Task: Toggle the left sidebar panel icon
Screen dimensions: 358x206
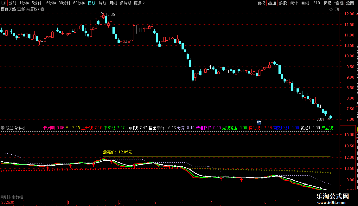Action: point(3,3)
